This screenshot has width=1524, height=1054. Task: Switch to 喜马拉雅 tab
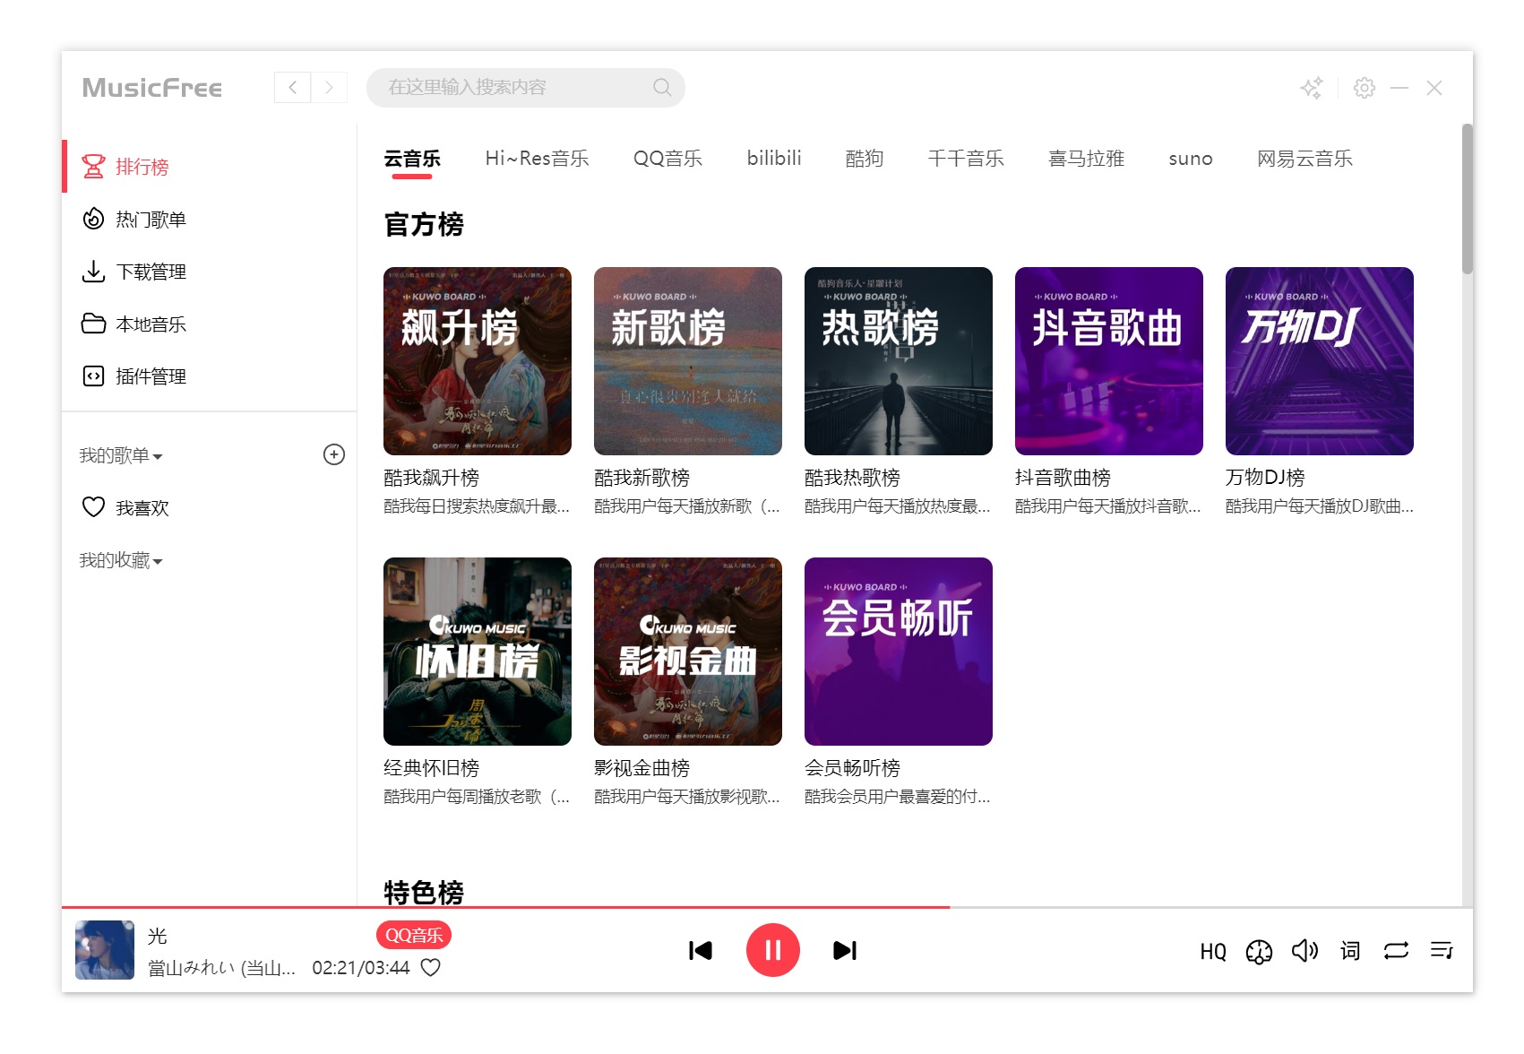pos(1086,159)
